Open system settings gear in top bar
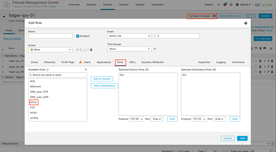Image resolution: width=276 pixels, height=152 pixels. [231, 5]
